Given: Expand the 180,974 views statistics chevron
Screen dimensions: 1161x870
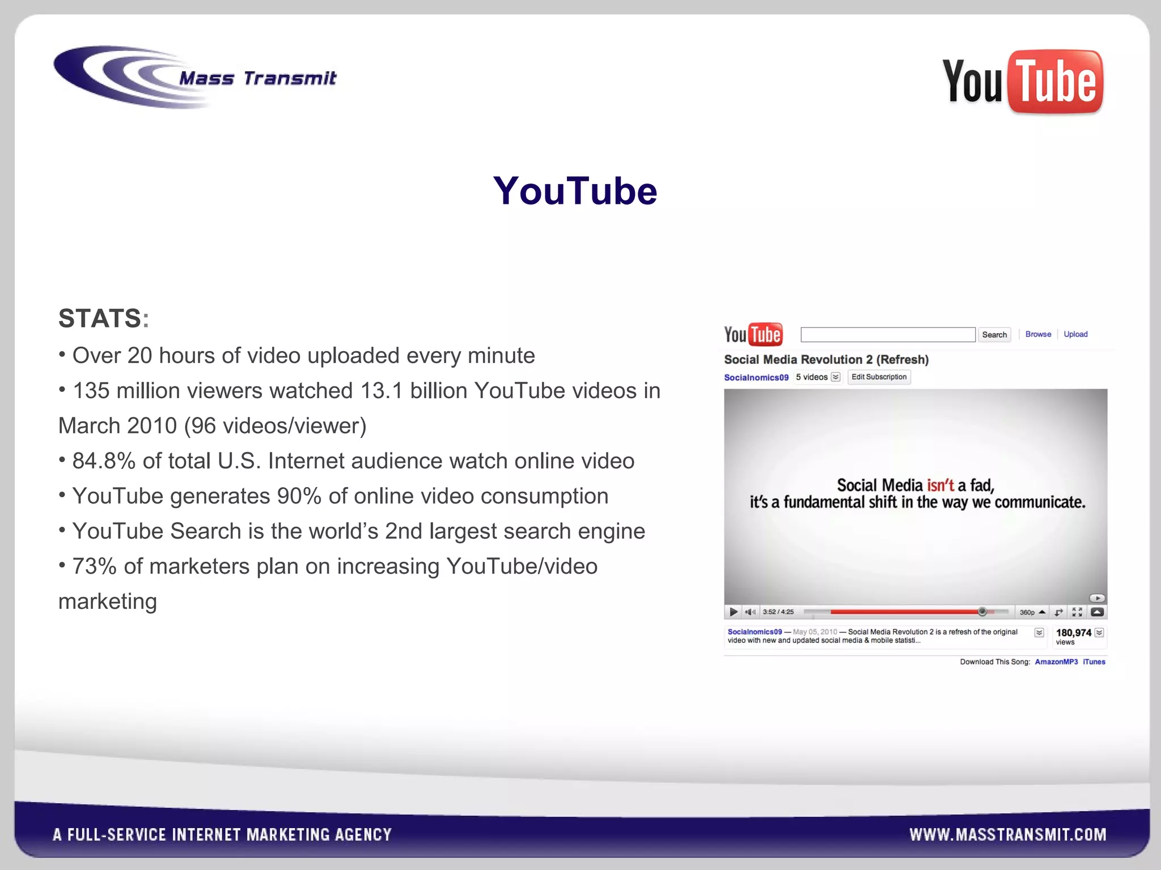Looking at the screenshot, I should tap(1099, 633).
